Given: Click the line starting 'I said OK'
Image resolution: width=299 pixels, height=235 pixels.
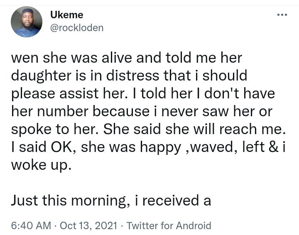Looking at the screenshot, I should (x=148, y=147).
